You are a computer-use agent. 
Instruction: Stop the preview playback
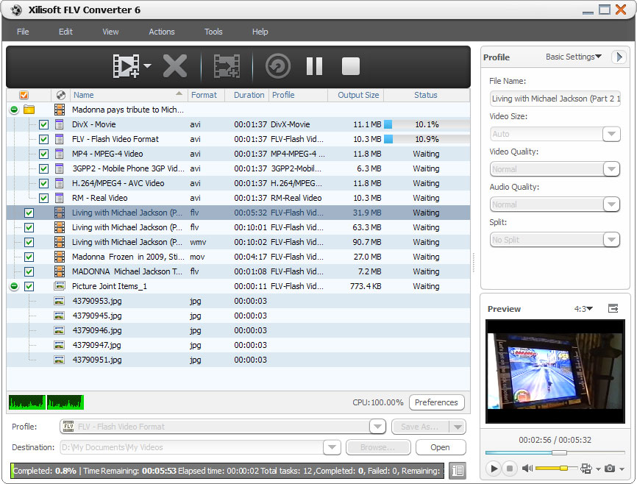coord(510,469)
